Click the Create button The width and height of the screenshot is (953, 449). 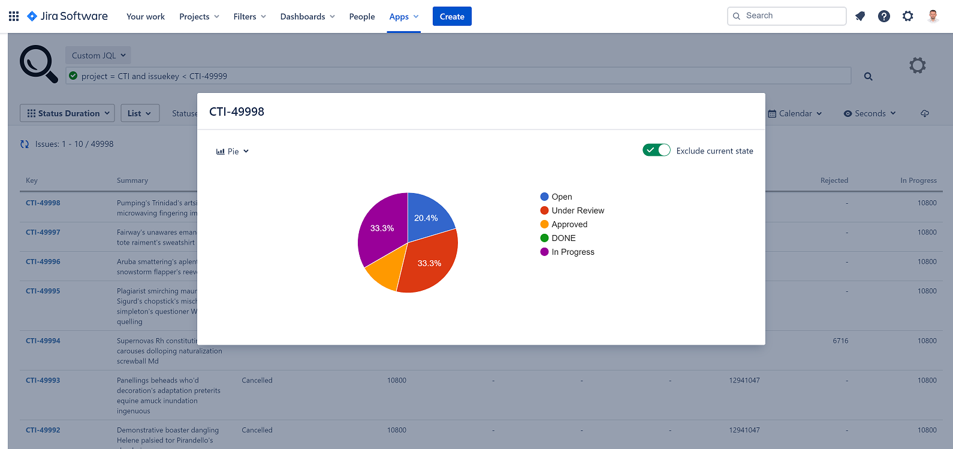452,16
